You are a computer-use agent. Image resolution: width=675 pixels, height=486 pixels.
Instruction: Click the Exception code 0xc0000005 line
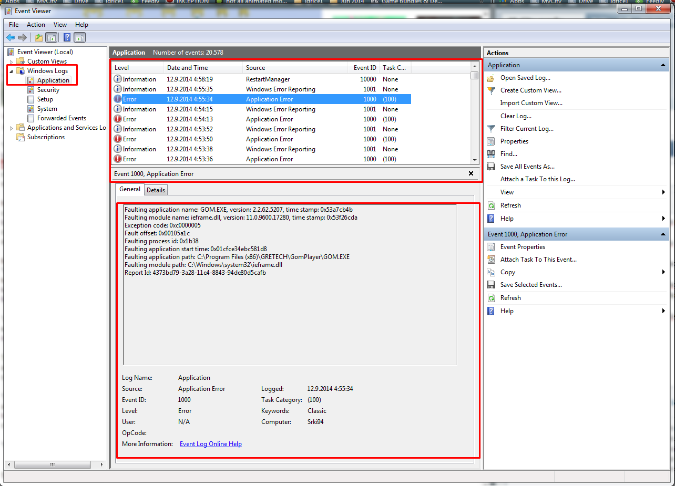coord(162,225)
